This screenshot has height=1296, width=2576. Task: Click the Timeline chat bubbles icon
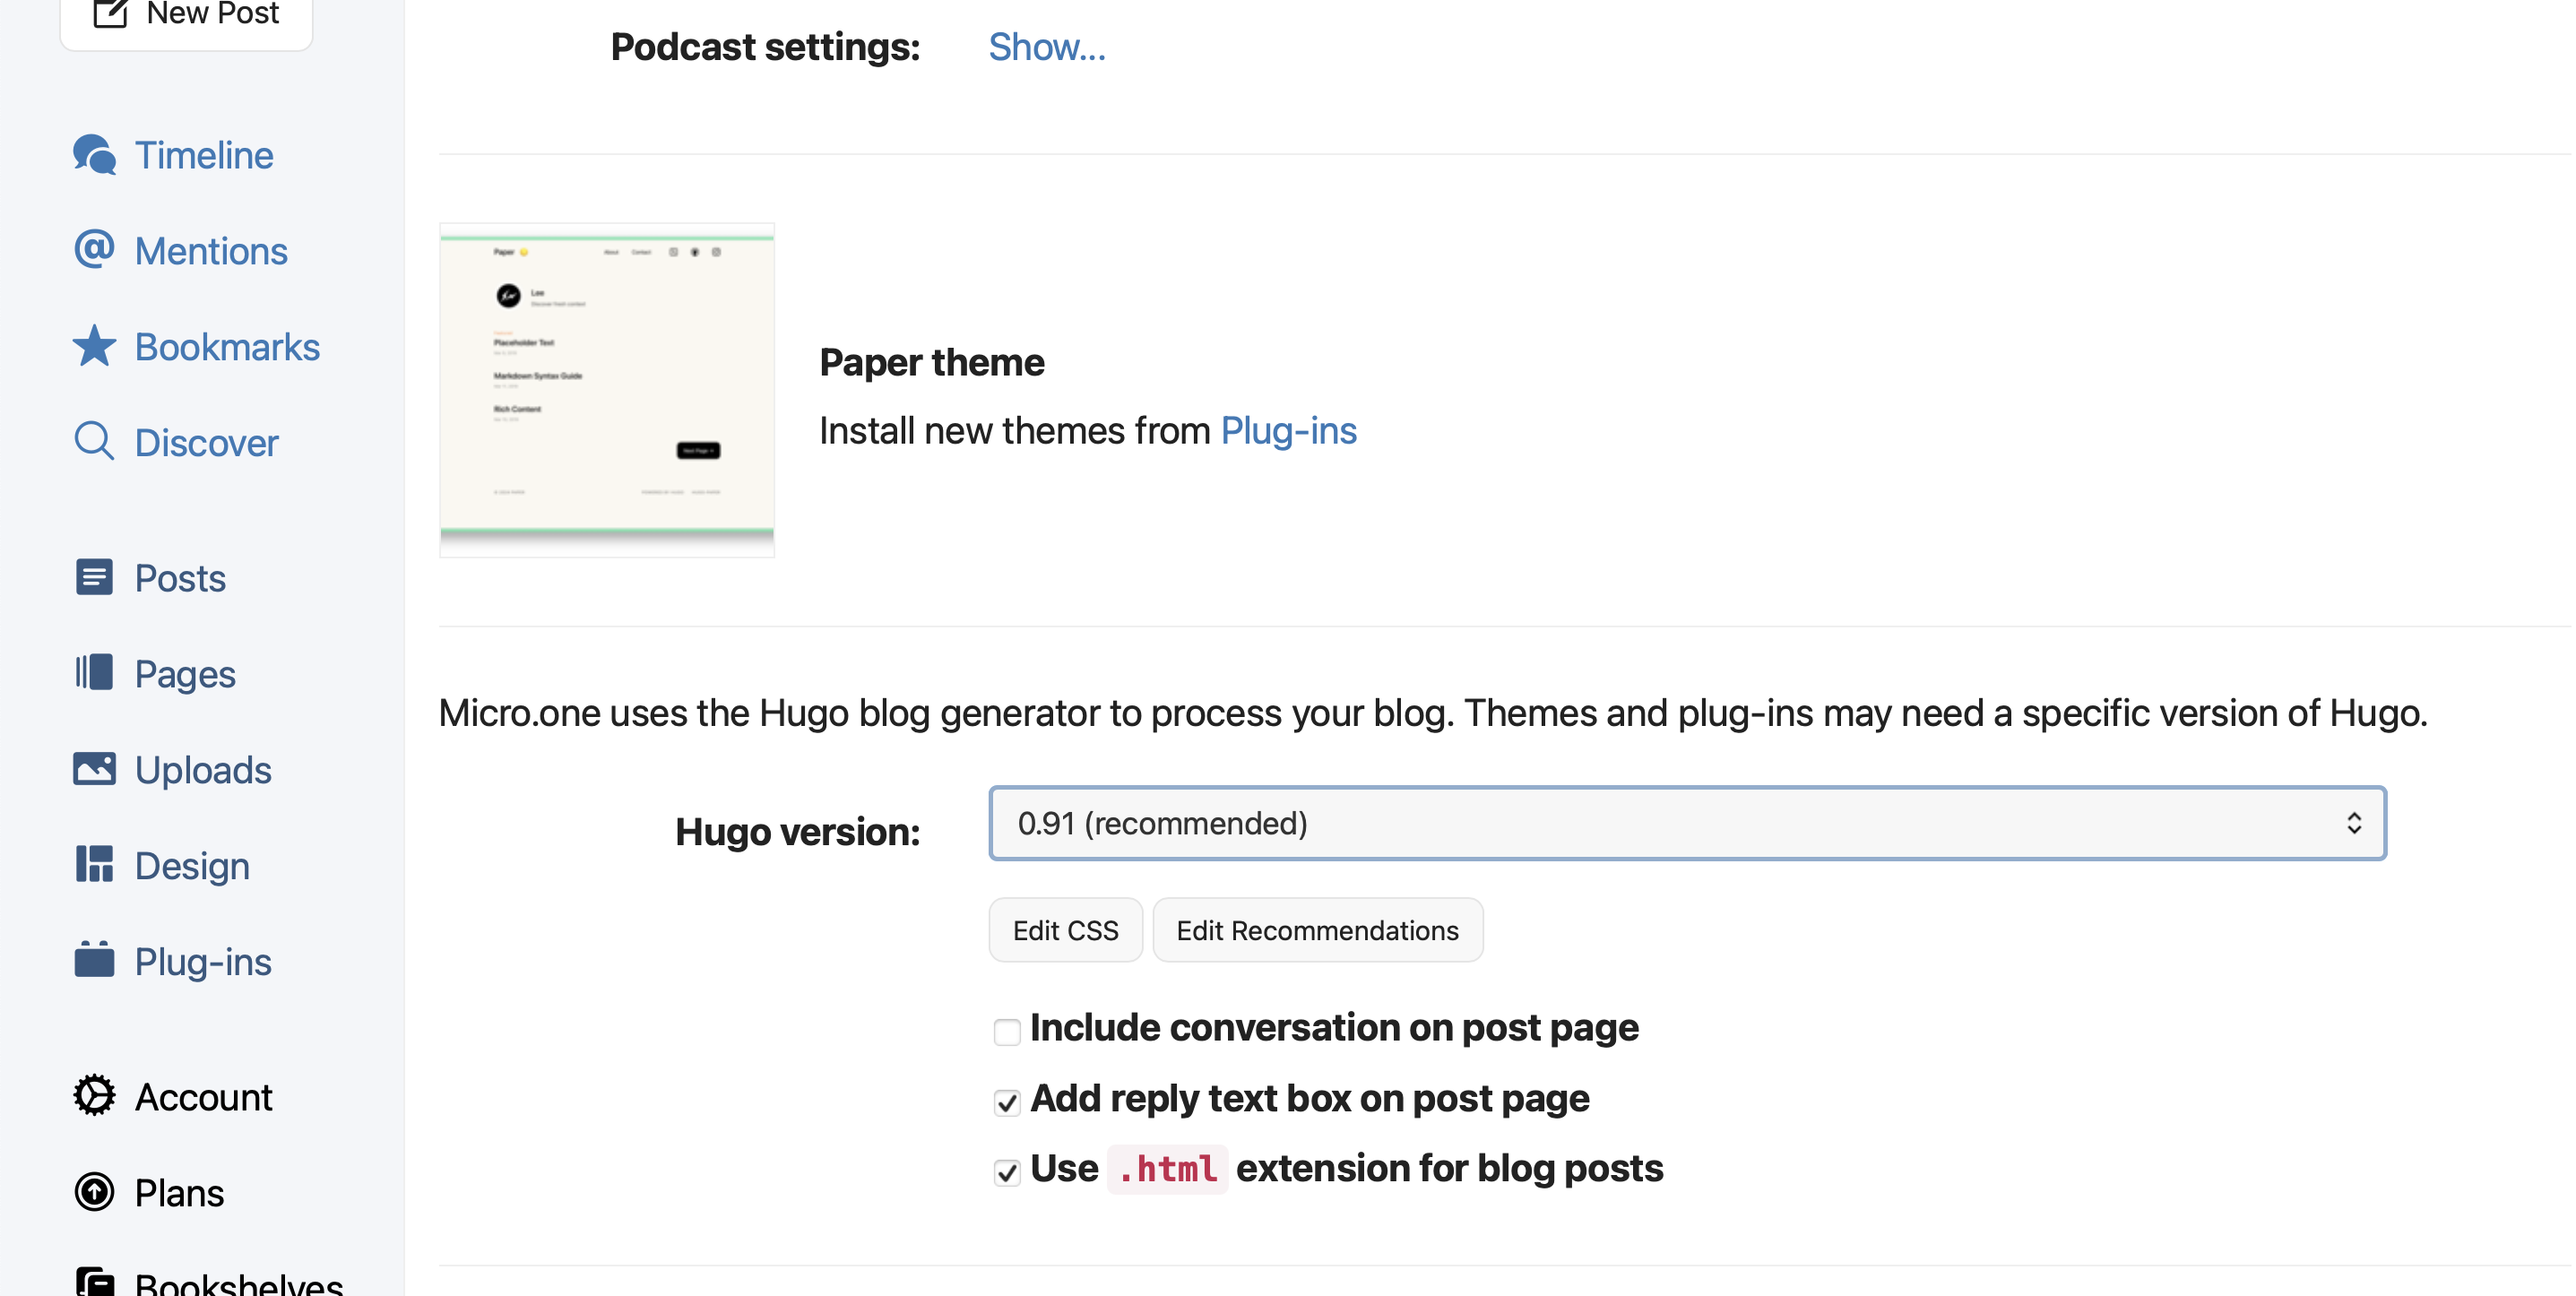click(x=94, y=155)
